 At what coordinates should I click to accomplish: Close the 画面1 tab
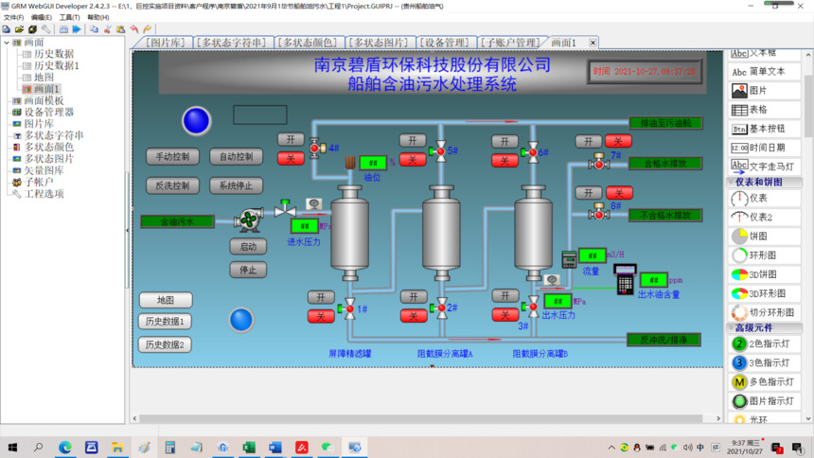[x=593, y=43]
